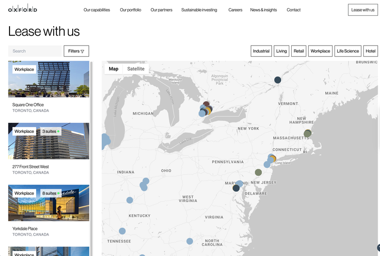Open the 277 Front Street West listing
The image size is (380, 256).
point(48,141)
